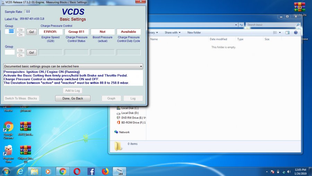Launch Opera from the taskbar
Screen dimensions: 312x176
(x=77, y=171)
